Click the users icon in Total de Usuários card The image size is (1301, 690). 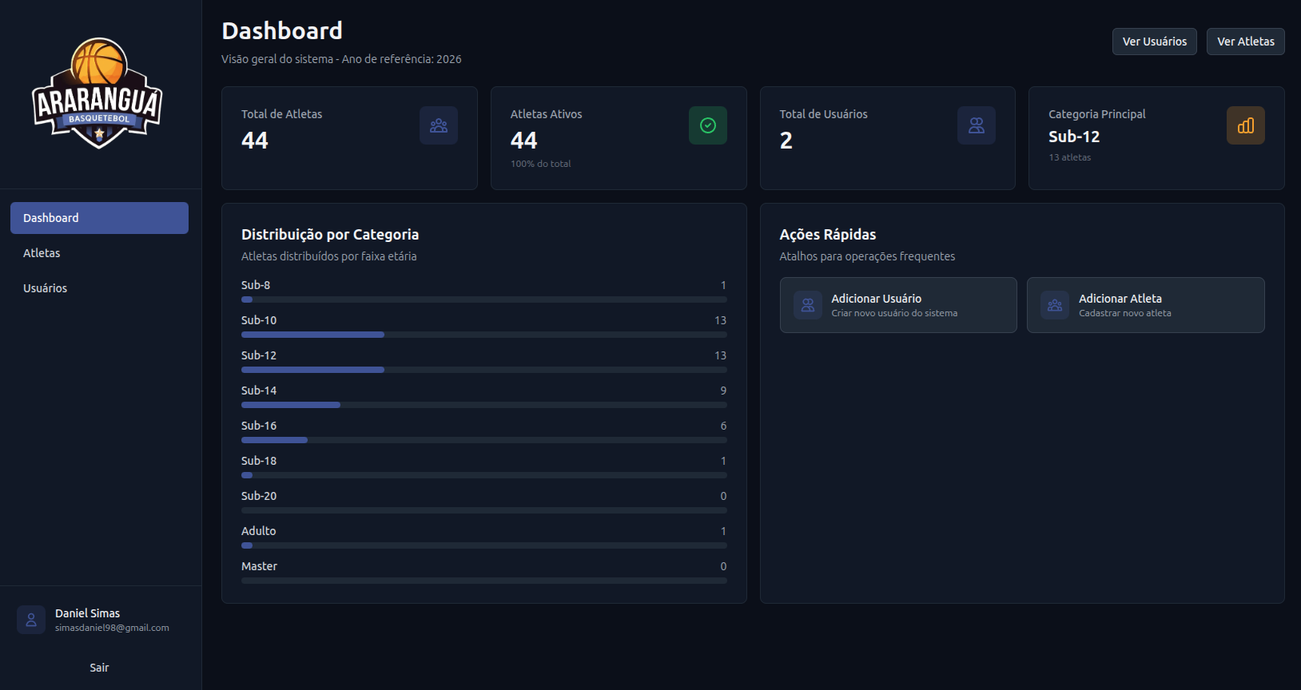(977, 125)
